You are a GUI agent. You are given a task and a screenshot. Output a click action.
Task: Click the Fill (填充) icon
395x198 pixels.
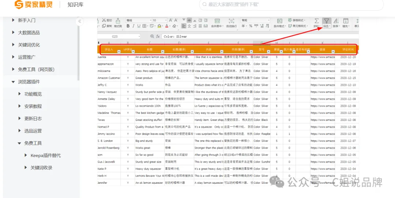[x=346, y=20]
